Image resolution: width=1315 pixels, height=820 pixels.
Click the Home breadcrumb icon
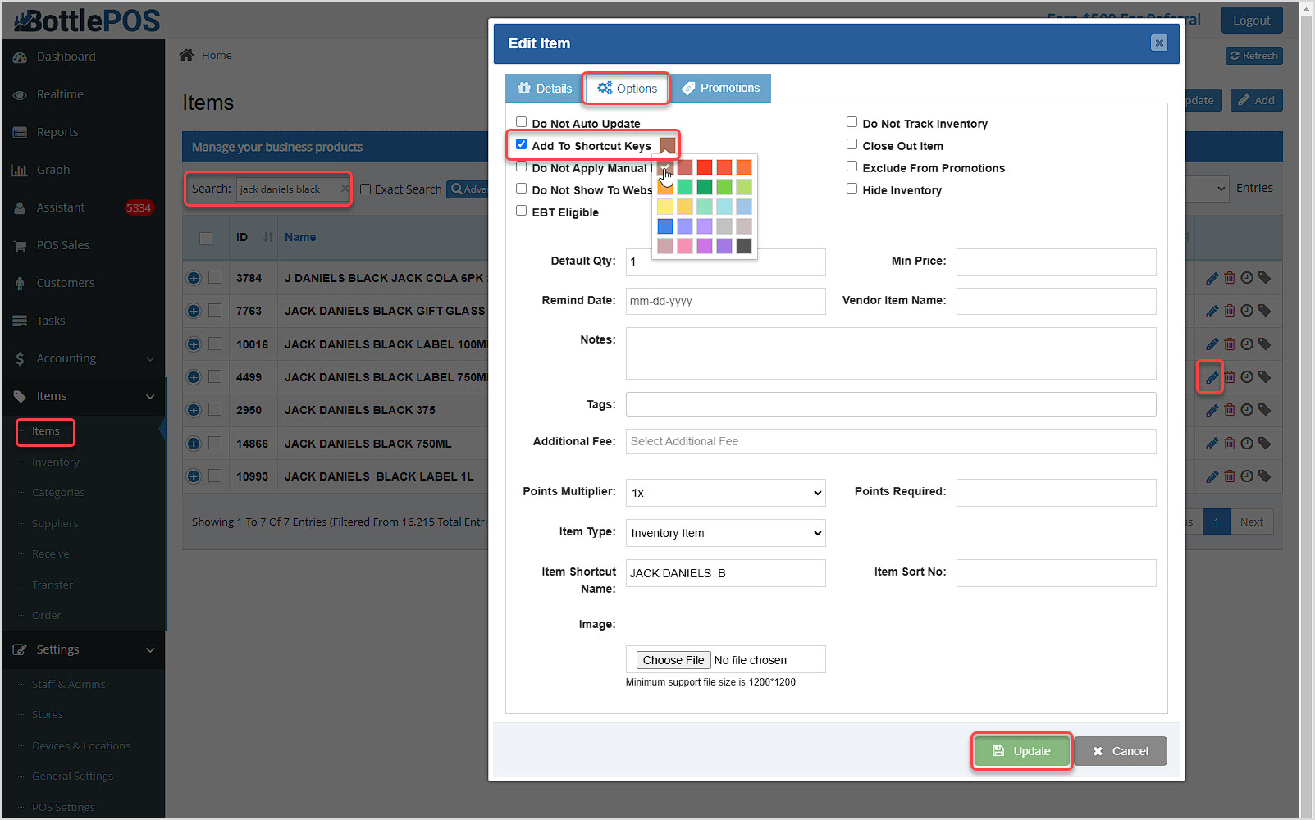point(186,54)
